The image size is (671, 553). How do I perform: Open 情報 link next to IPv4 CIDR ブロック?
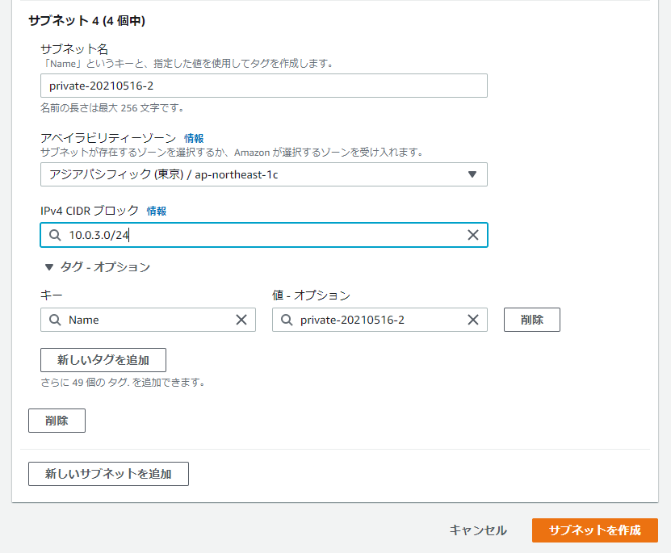coord(157,211)
